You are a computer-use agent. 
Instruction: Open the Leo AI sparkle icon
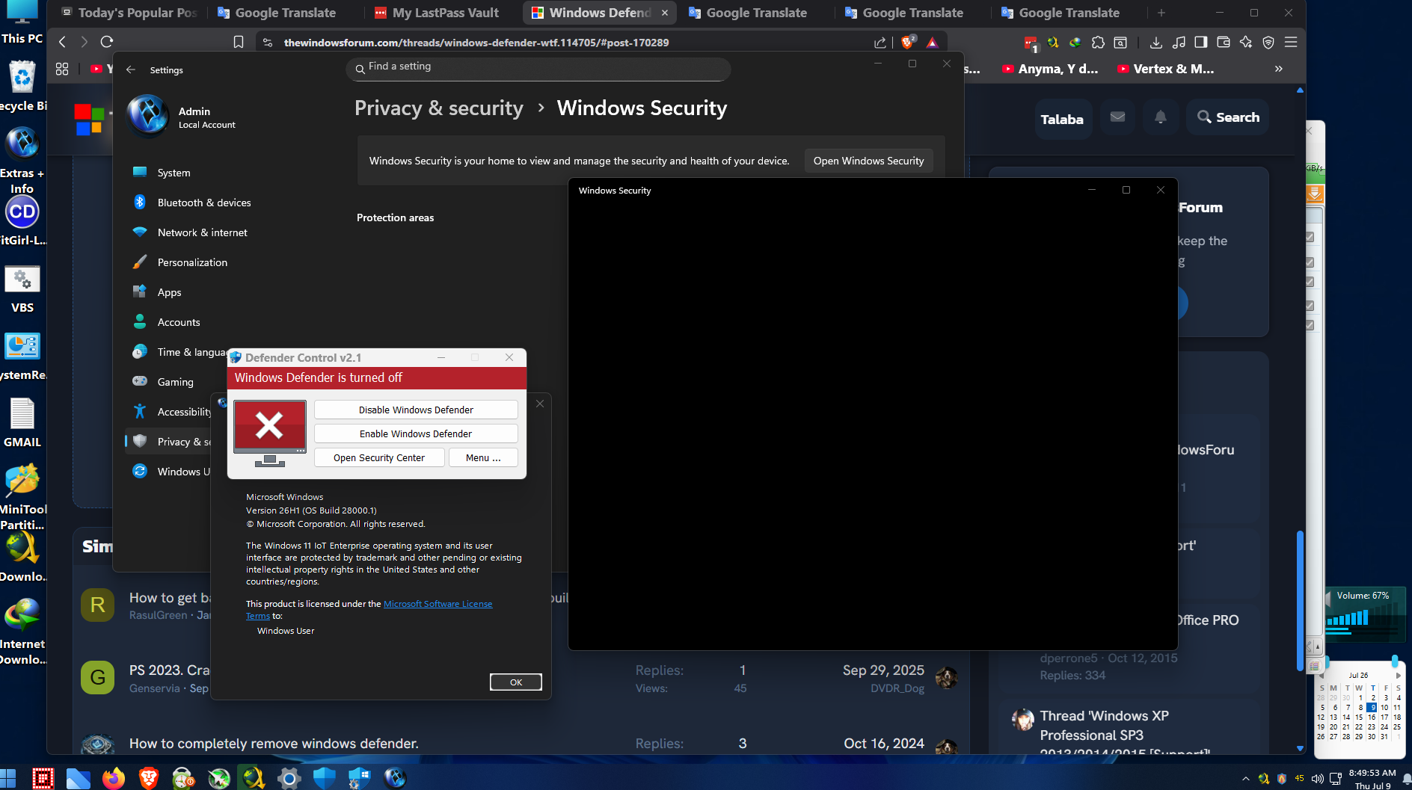(1246, 43)
